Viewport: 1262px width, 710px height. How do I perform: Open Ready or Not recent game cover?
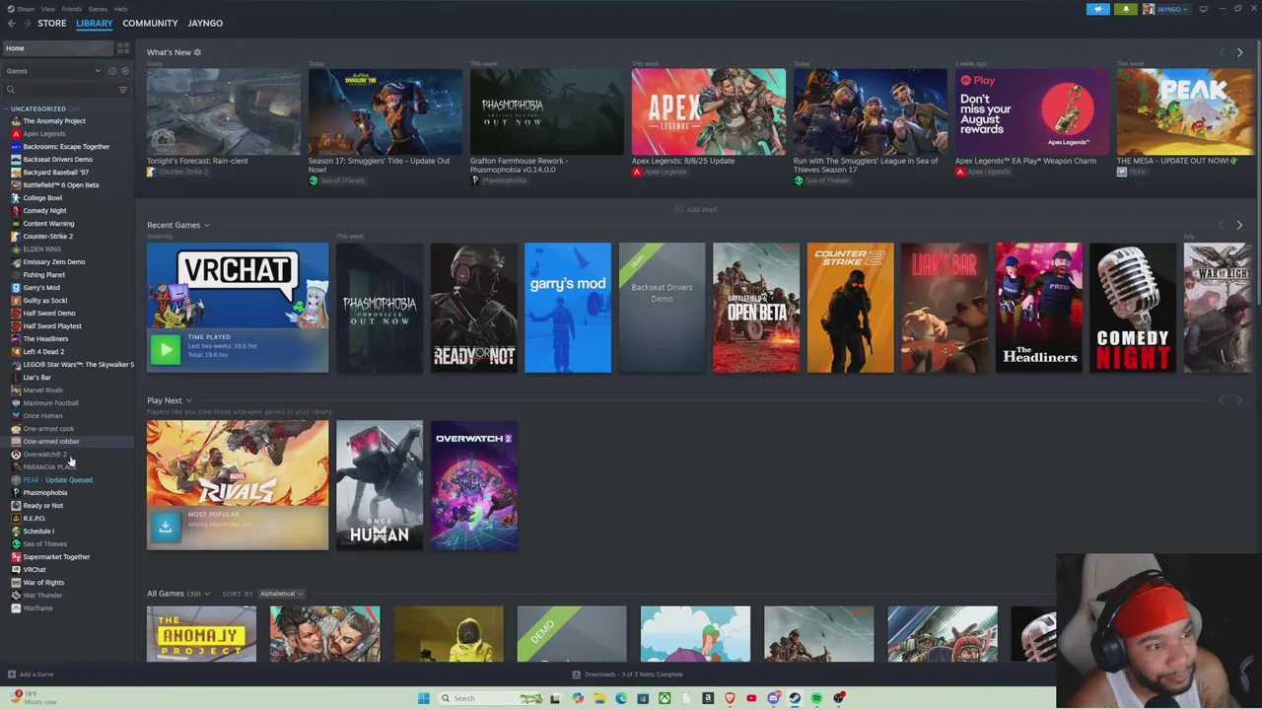(473, 308)
